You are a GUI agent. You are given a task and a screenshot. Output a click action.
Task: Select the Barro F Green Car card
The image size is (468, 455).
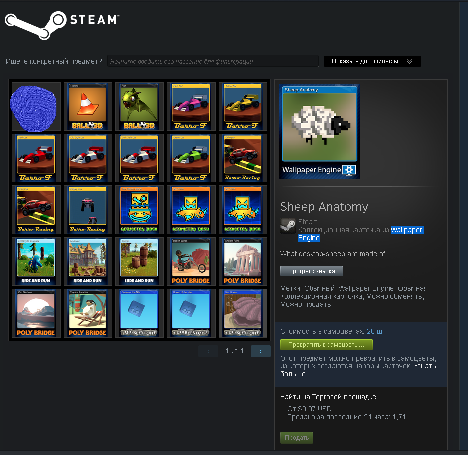pos(191,158)
